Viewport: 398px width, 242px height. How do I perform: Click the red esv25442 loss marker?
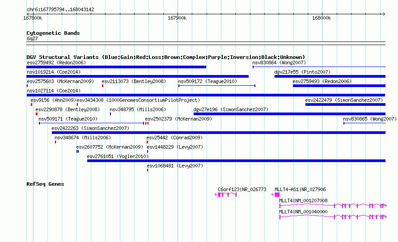[x=147, y=142]
